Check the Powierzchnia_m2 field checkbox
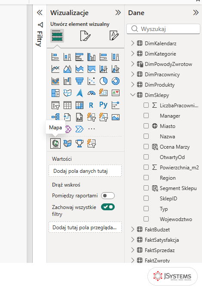202x290 pixels. click(x=146, y=167)
